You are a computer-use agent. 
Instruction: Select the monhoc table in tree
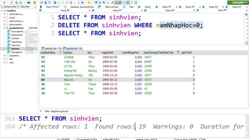point(15,38)
